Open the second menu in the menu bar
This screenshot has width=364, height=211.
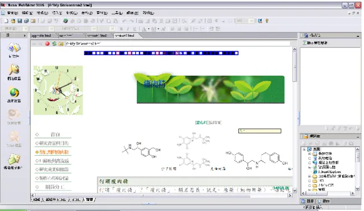tap(27, 13)
